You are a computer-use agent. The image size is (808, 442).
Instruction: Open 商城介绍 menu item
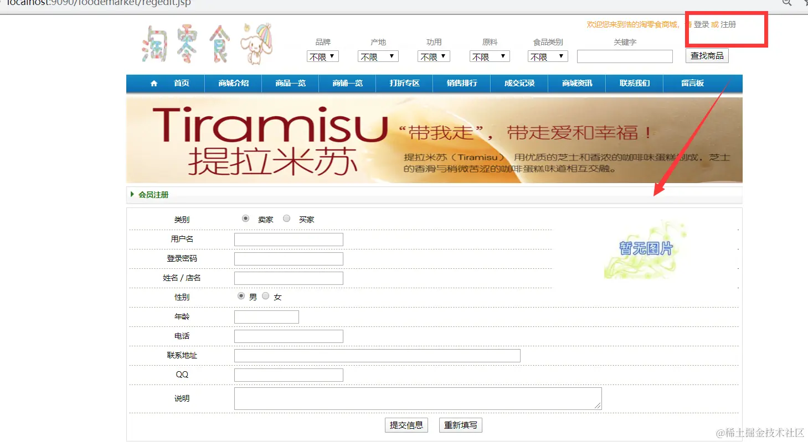(234, 84)
